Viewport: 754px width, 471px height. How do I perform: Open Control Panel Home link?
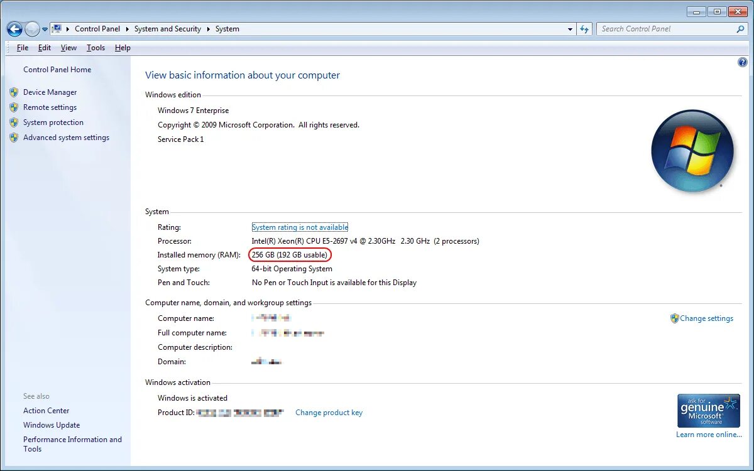pos(57,70)
